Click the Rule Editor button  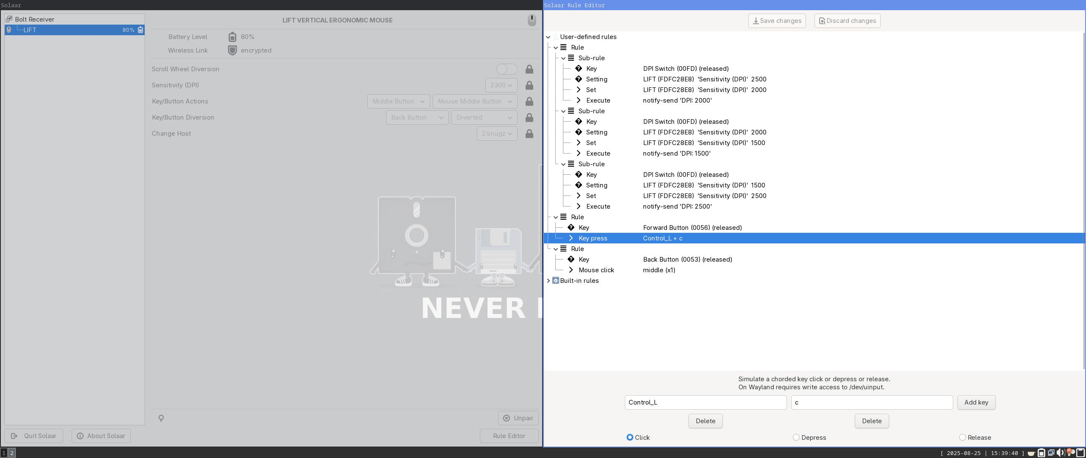pyautogui.click(x=509, y=436)
